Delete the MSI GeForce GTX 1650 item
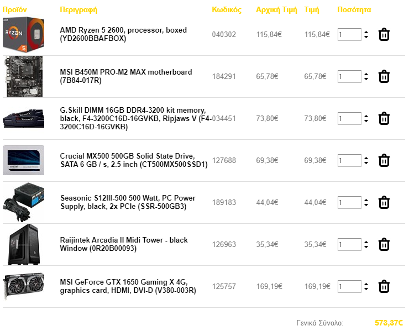Viewport: 409px width, 331px height. [384, 286]
